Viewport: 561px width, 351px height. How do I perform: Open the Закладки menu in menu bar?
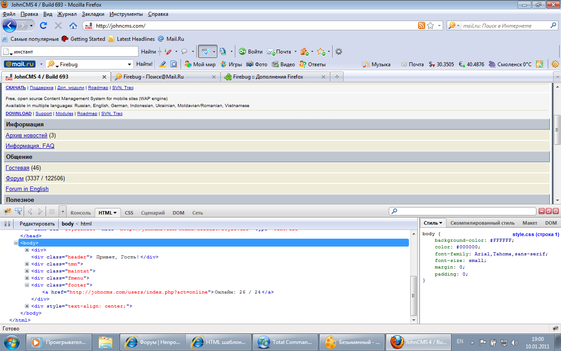click(x=93, y=14)
